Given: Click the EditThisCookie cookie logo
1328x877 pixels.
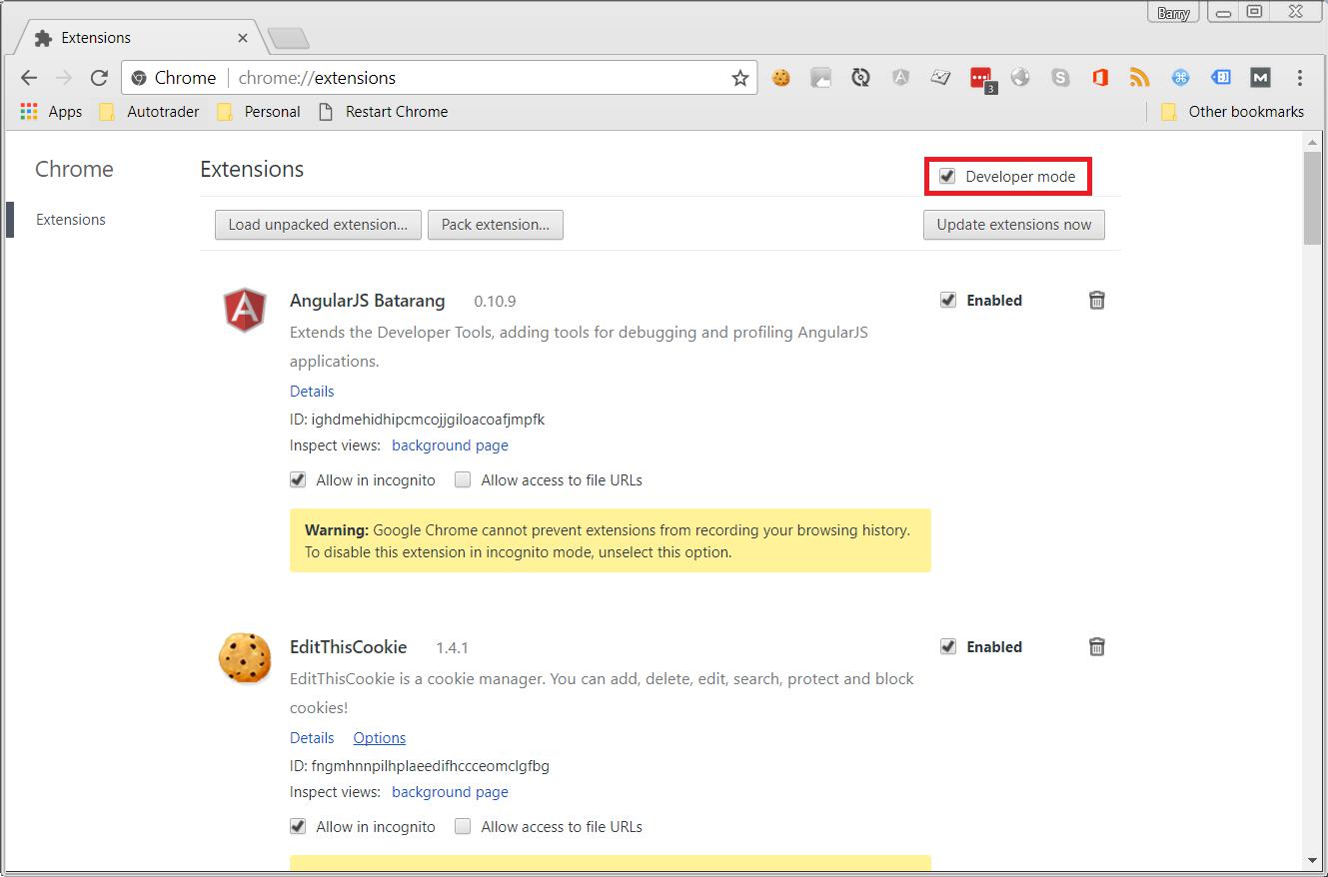Looking at the screenshot, I should [244, 657].
